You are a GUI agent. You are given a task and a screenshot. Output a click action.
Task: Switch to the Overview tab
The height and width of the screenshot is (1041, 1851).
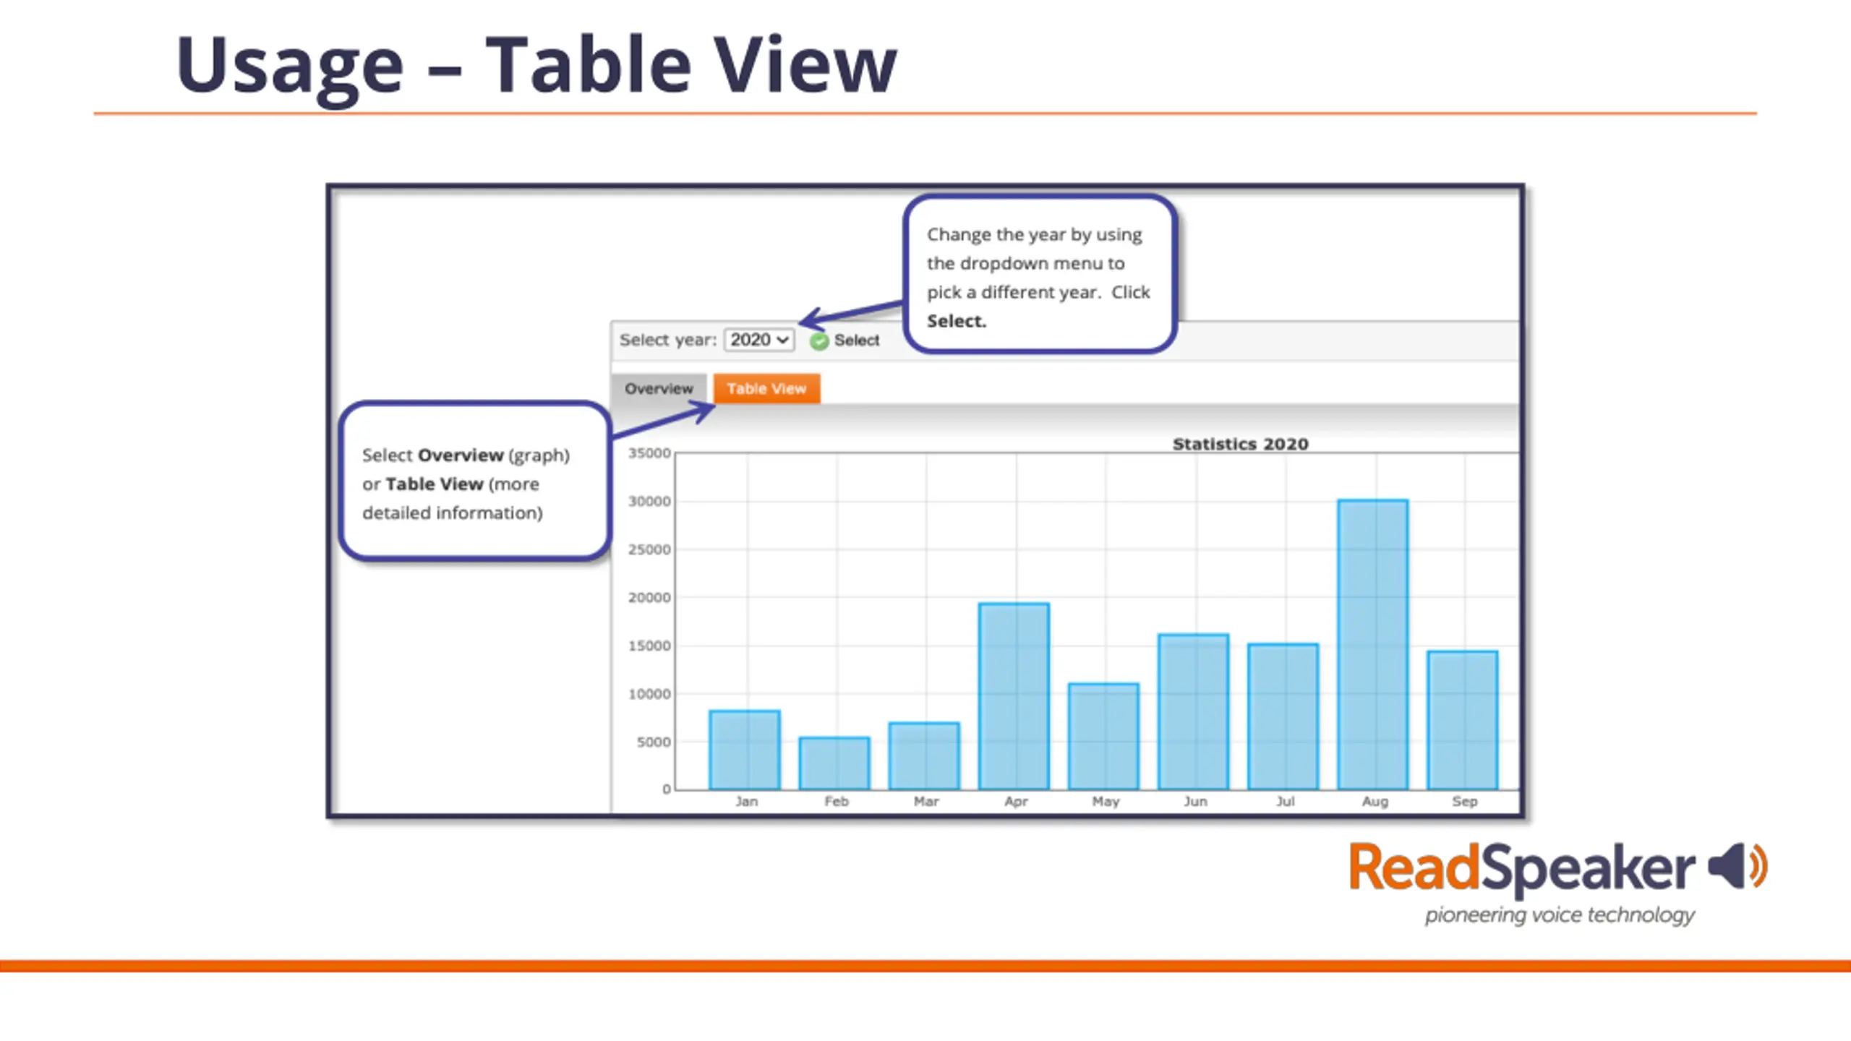coord(659,388)
